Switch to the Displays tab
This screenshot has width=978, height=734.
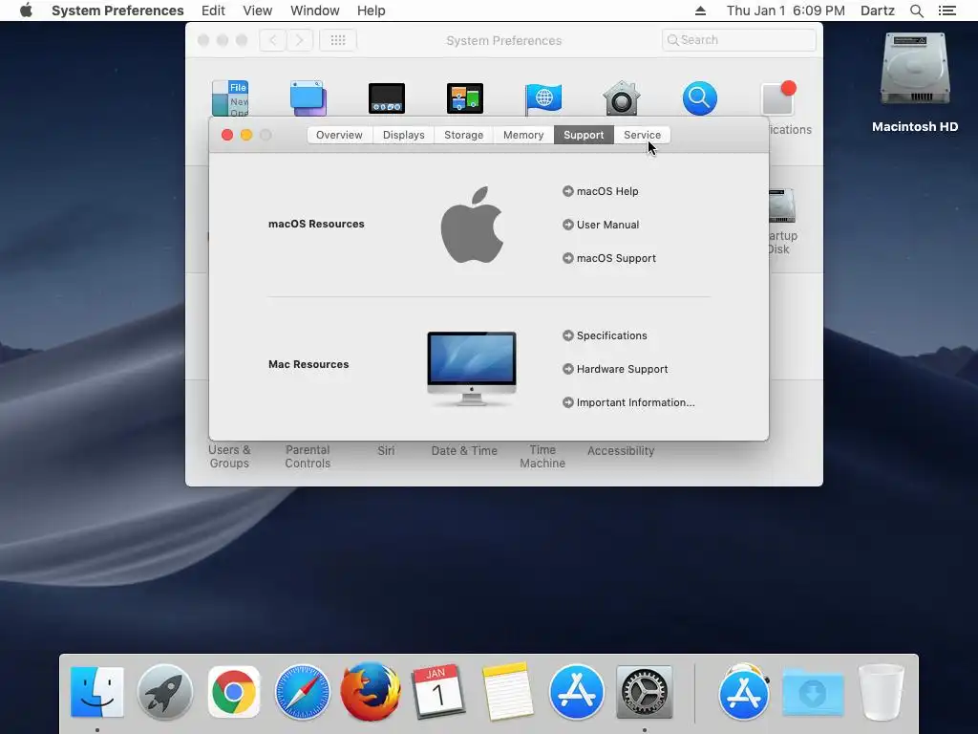pos(404,135)
